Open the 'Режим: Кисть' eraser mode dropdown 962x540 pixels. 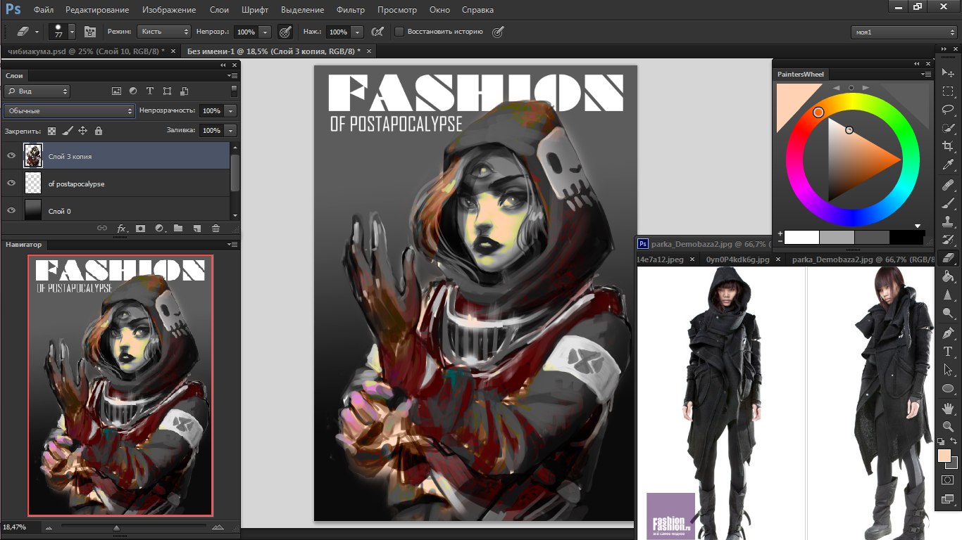[165, 32]
